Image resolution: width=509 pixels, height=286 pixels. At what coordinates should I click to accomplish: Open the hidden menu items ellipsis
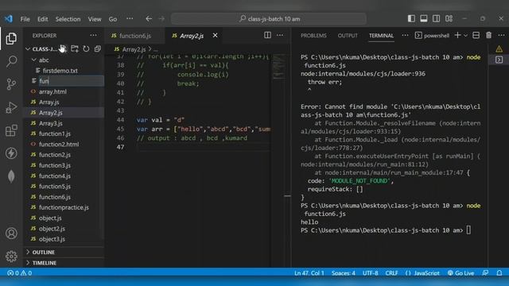coord(130,19)
